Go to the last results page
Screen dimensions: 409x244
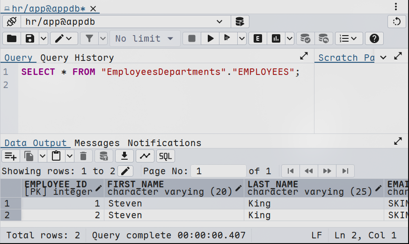[345, 171]
